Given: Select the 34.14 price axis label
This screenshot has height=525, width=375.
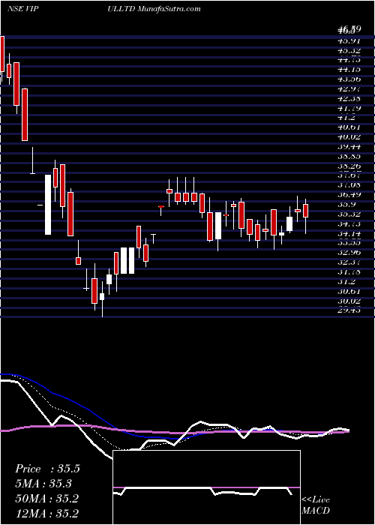Looking at the screenshot, I should (349, 233).
